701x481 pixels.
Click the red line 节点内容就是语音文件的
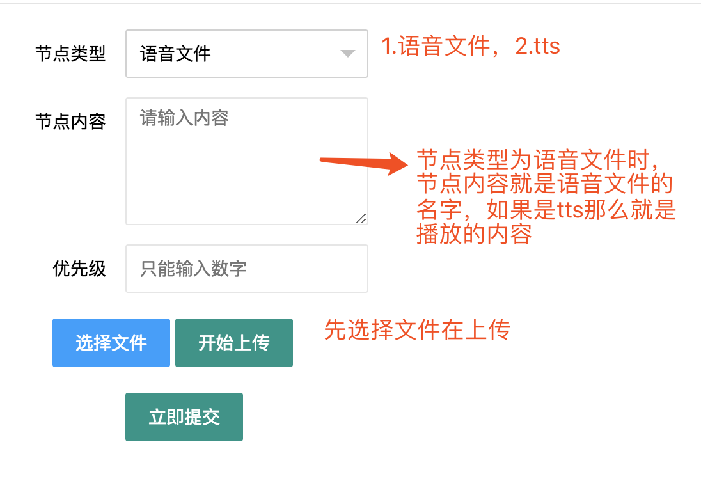coord(545,184)
